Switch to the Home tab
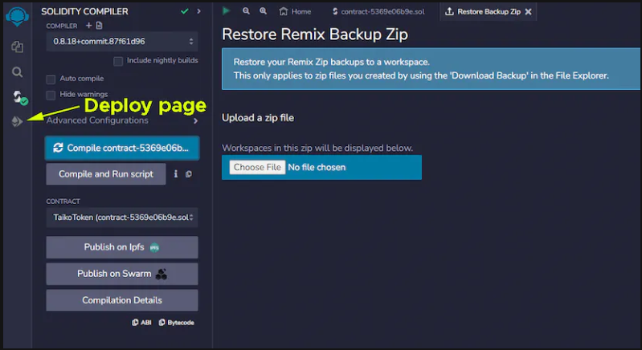This screenshot has width=642, height=350. click(295, 11)
